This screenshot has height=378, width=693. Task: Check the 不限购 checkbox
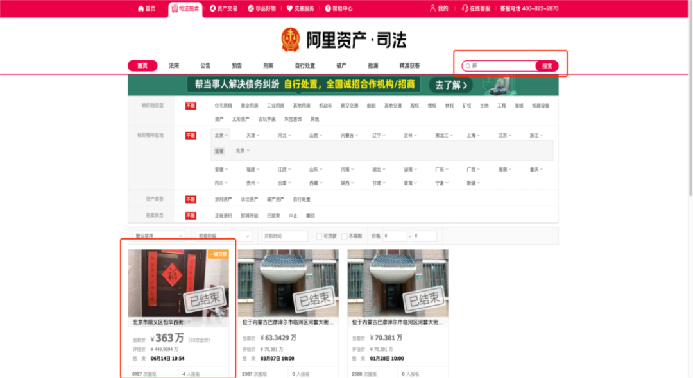point(345,236)
